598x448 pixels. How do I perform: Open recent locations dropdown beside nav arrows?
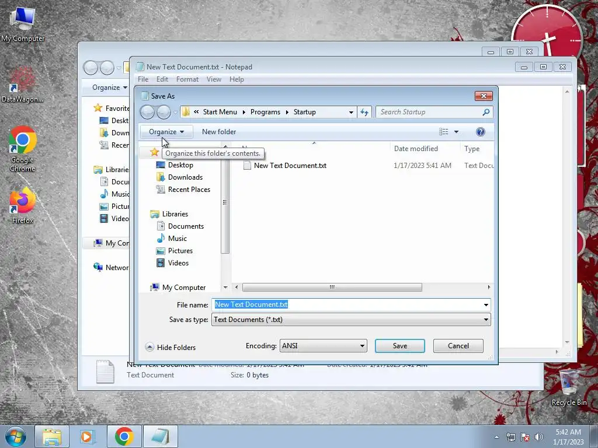click(x=175, y=113)
